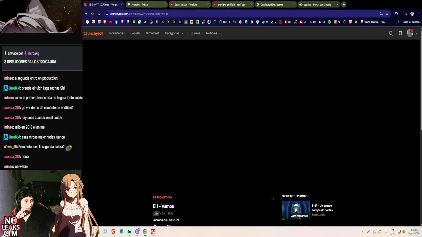This screenshot has height=237, width=422.
Task: Open the rtz bookmark
Action: pos(337,22)
